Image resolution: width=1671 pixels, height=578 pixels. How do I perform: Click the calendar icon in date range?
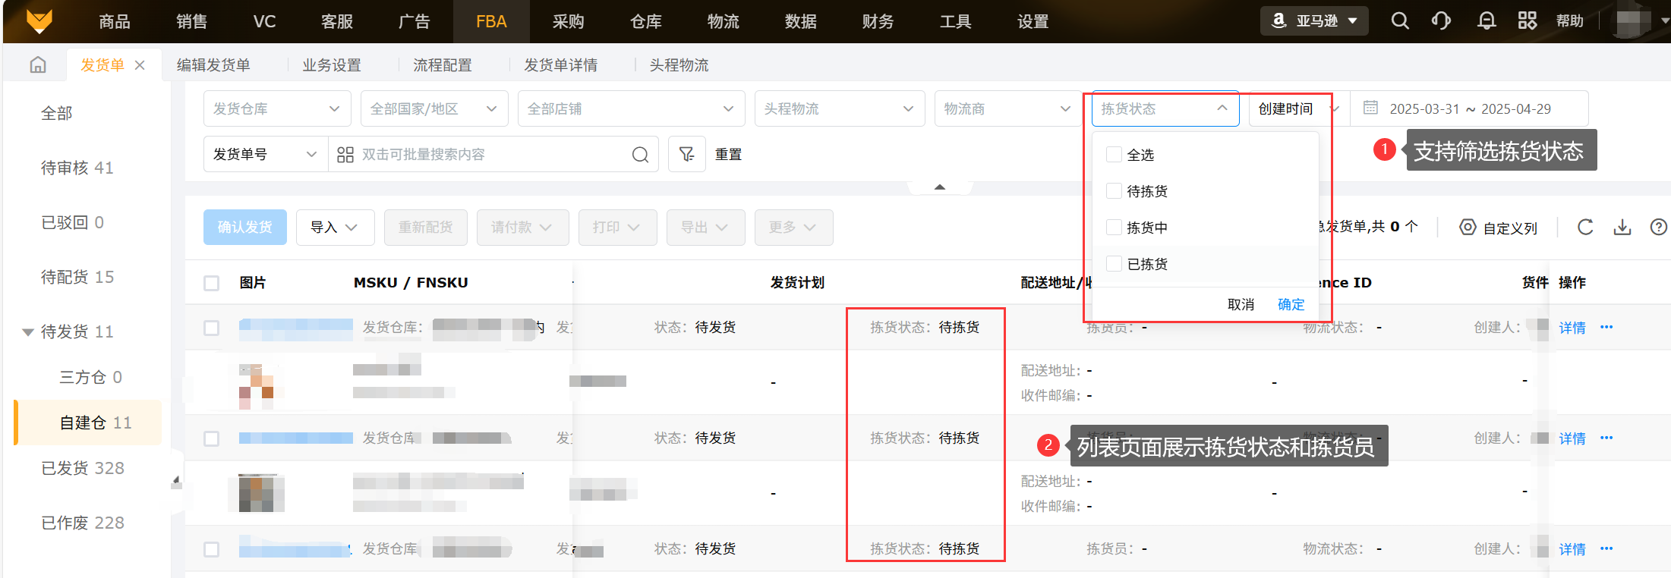(1370, 108)
